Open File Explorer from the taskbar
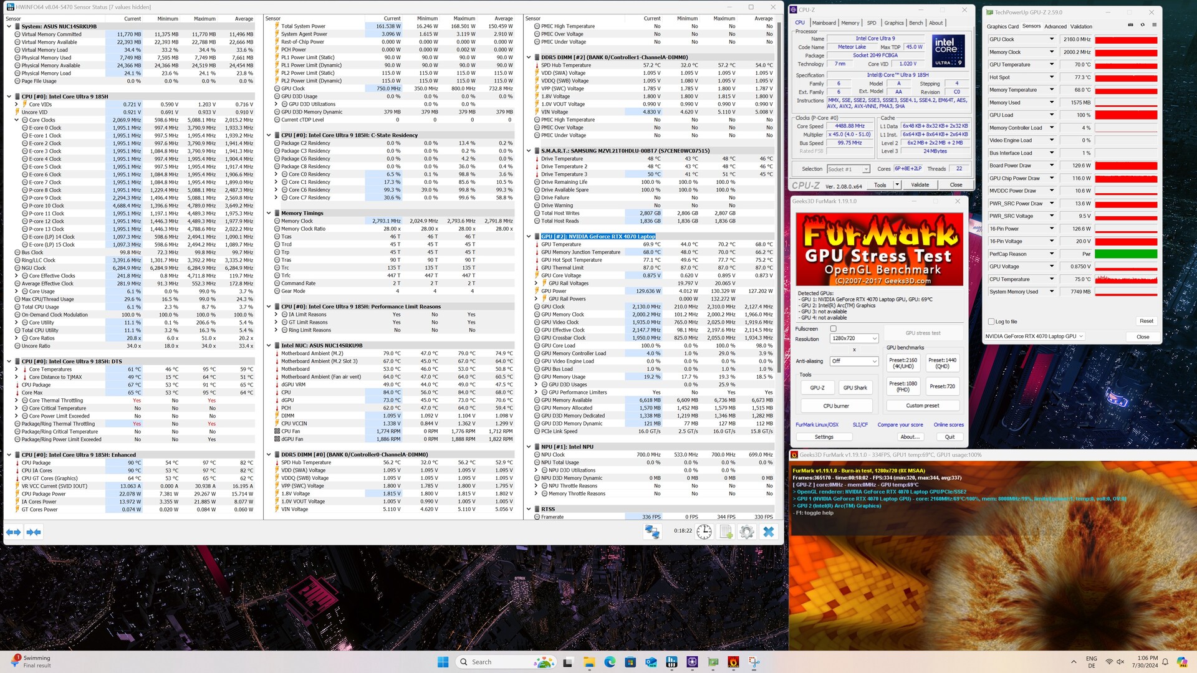This screenshot has width=1197, height=673. point(589,662)
